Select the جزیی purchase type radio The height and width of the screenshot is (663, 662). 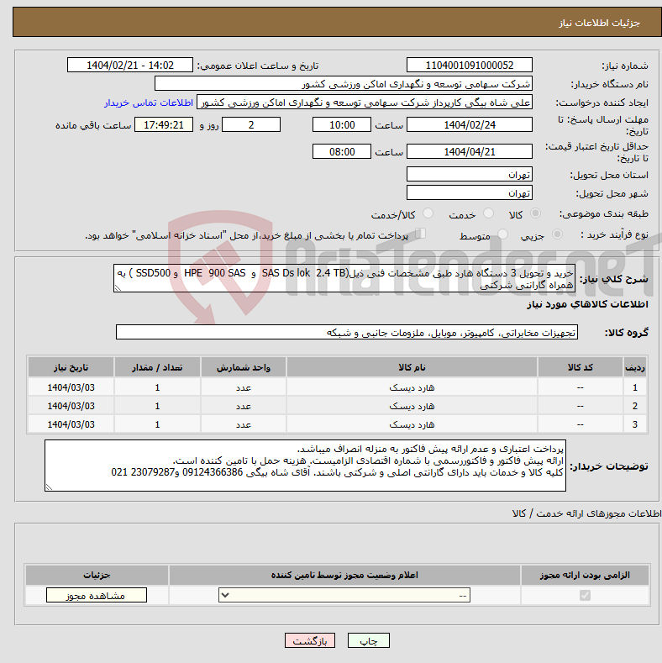click(x=557, y=234)
